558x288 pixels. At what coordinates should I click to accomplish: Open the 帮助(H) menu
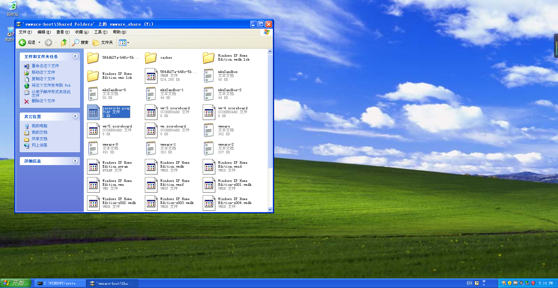[119, 32]
